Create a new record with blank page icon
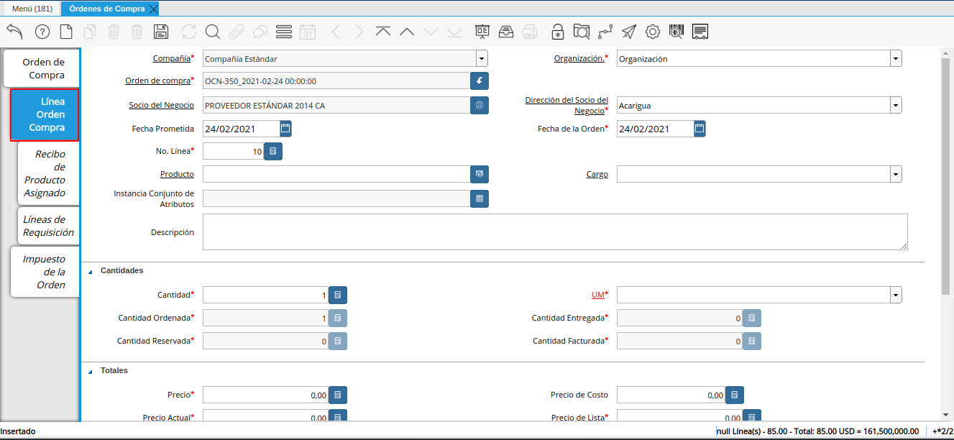This screenshot has width=954, height=440. tap(66, 32)
